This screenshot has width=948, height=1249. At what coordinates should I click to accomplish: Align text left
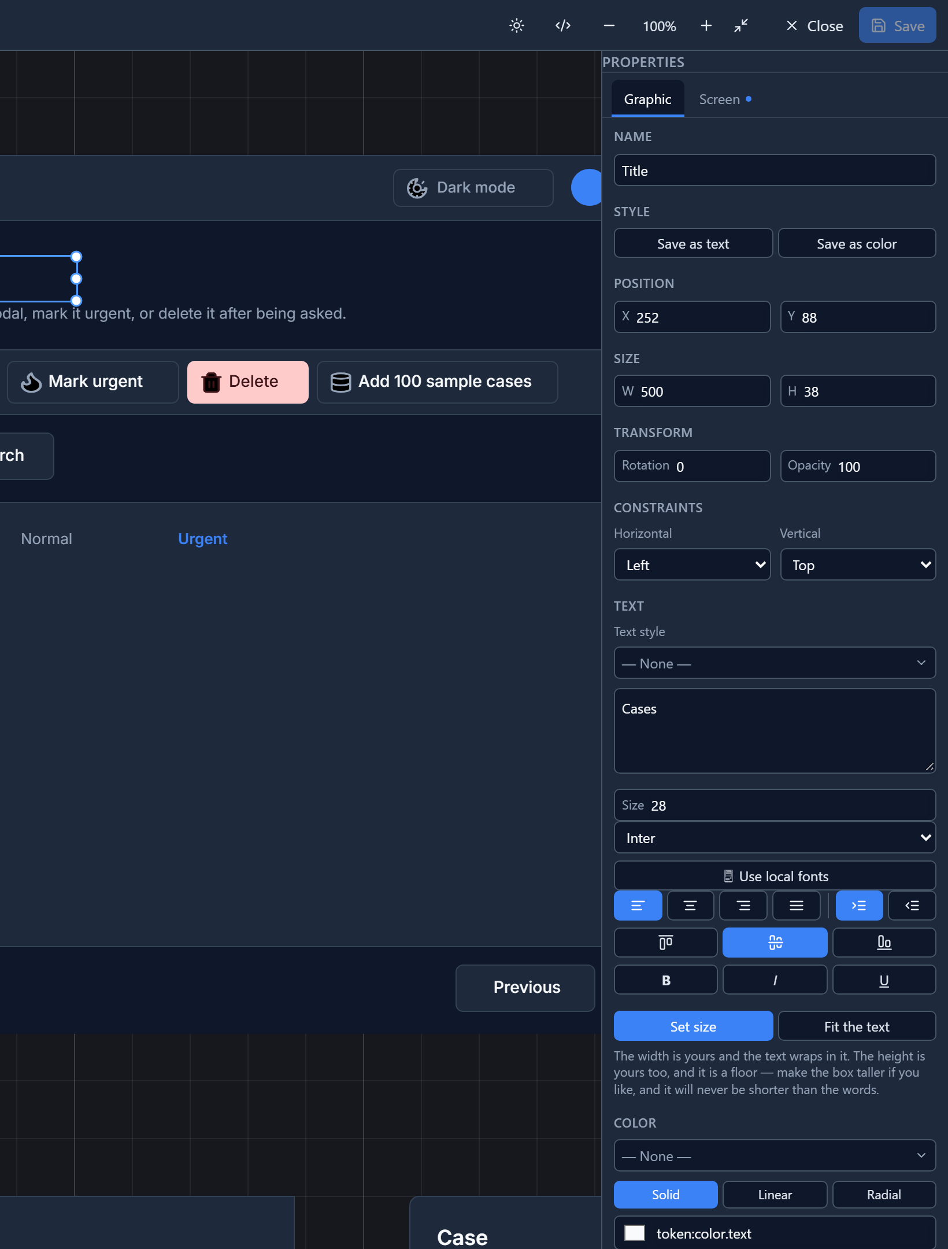click(638, 906)
